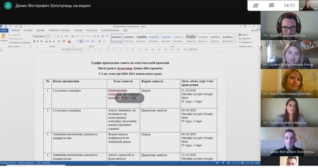Image resolution: width=318 pixels, height=168 pixels.
Task: Expand the styles gallery more arrow
Action: (x=235, y=42)
